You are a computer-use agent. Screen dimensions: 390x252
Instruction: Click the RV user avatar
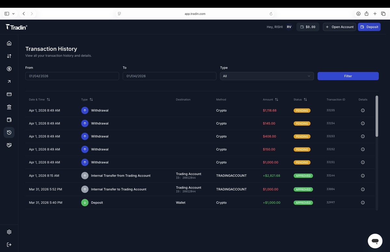289,27
